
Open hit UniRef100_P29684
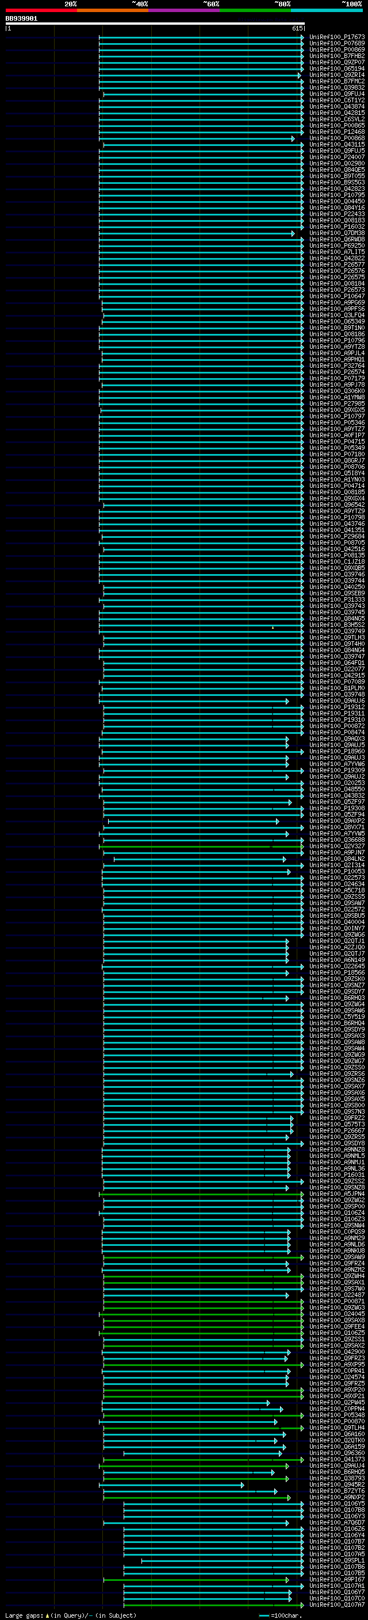[x=336, y=536]
